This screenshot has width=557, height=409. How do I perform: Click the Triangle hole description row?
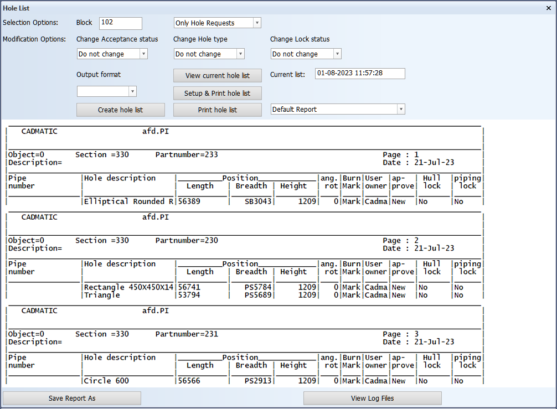tap(102, 295)
